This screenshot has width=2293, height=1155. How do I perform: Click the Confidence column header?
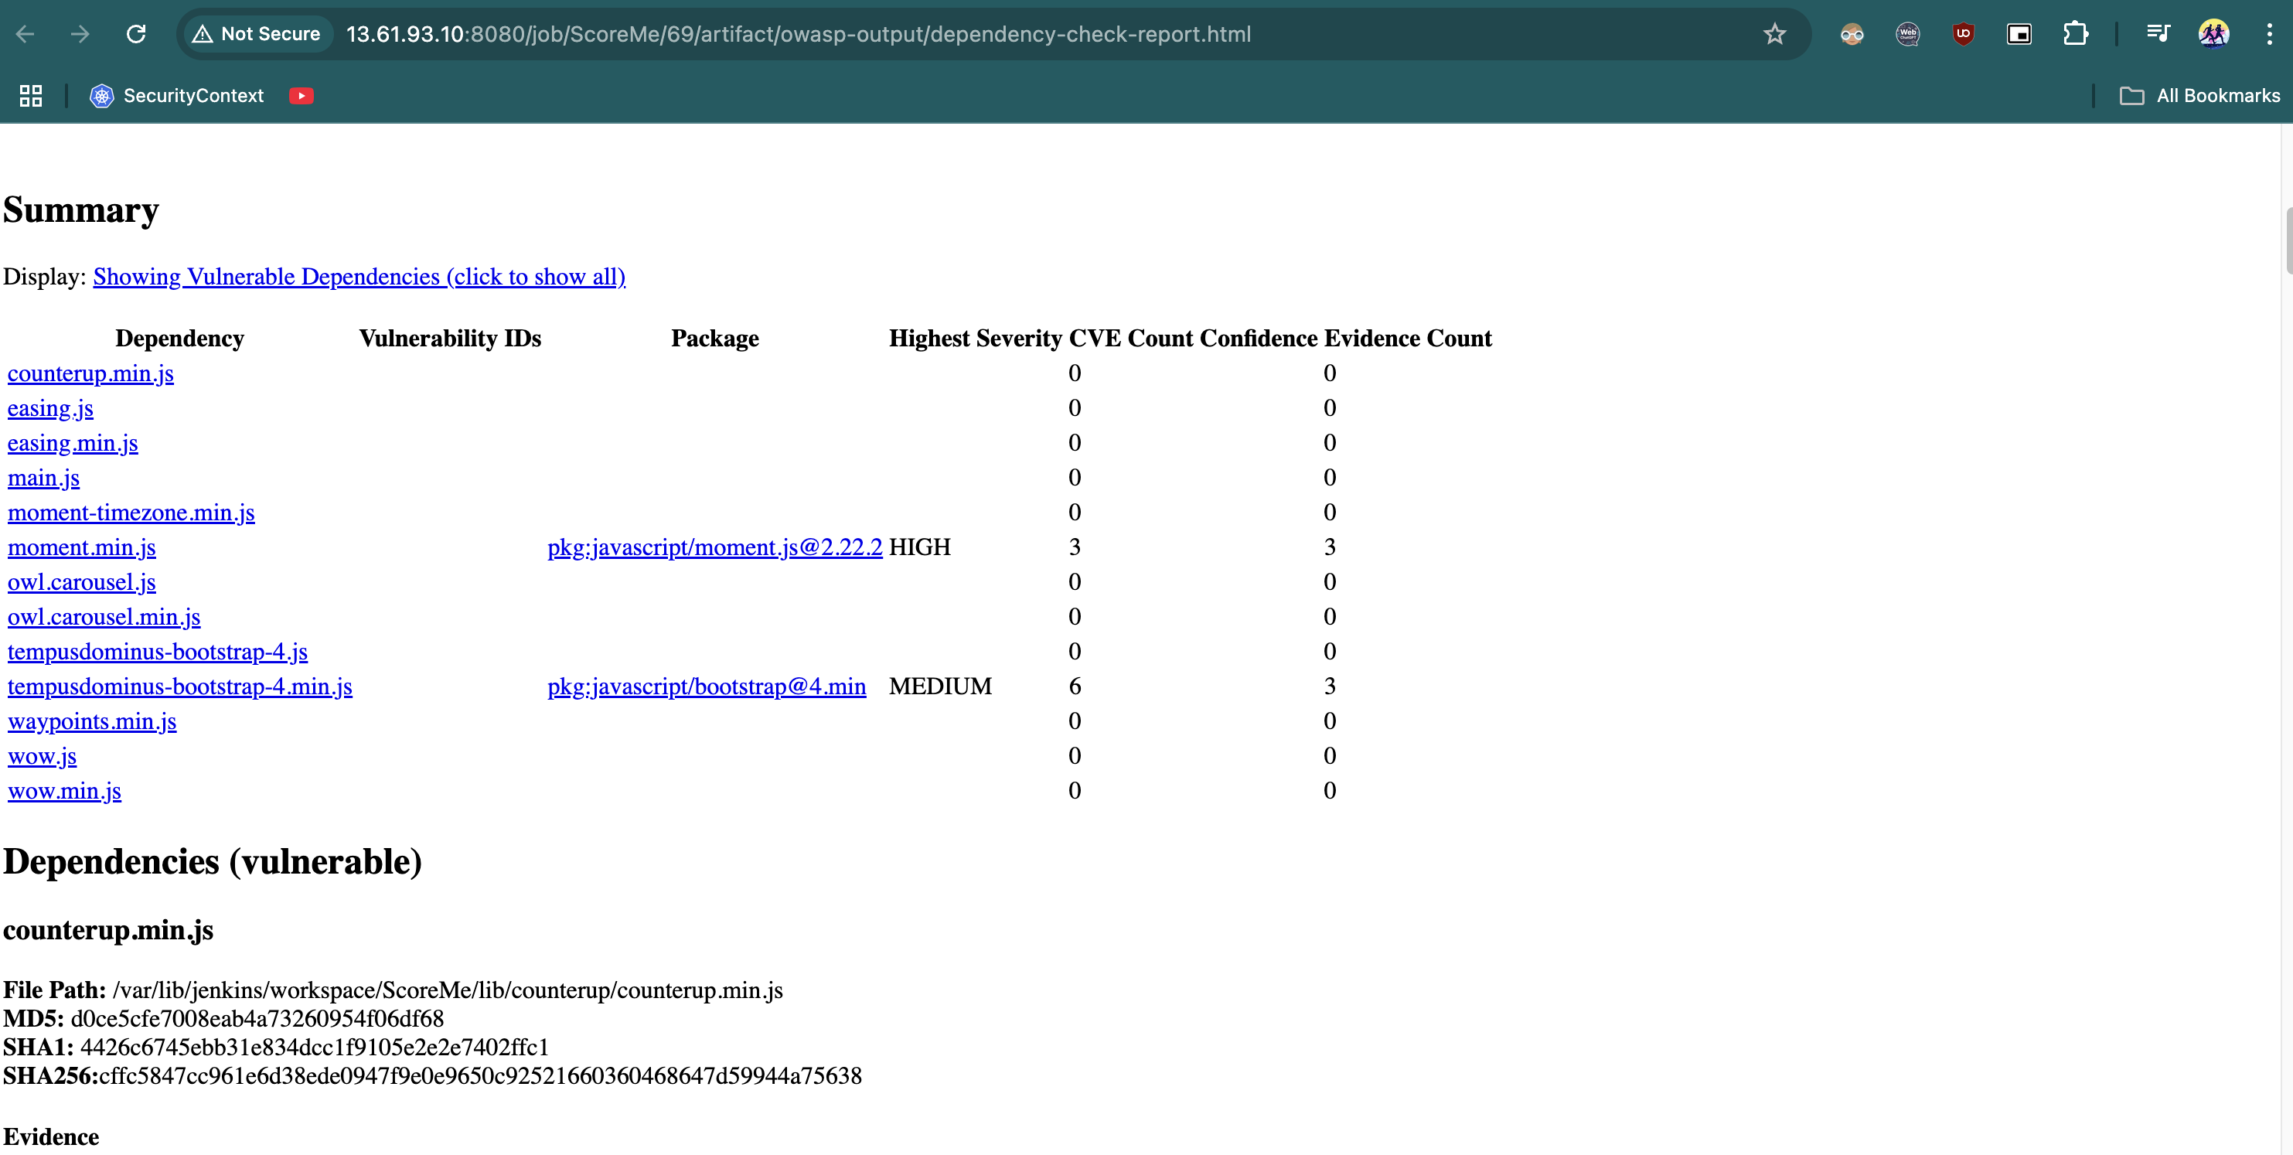[1258, 338]
